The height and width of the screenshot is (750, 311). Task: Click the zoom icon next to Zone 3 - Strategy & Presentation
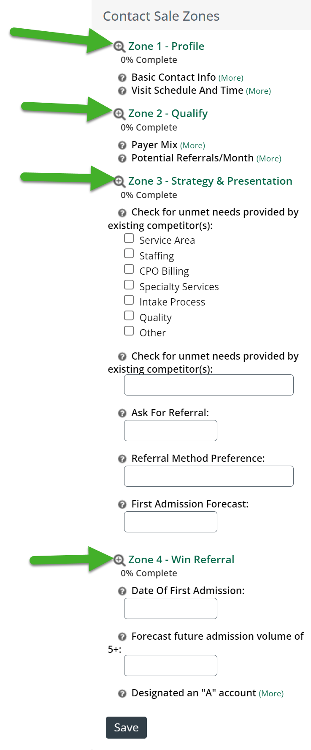119,181
